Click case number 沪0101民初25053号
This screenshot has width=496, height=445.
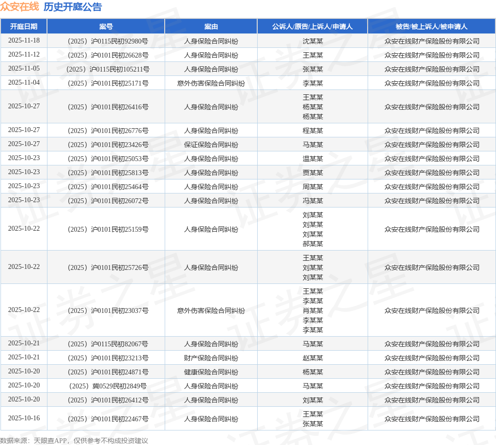coord(108,159)
